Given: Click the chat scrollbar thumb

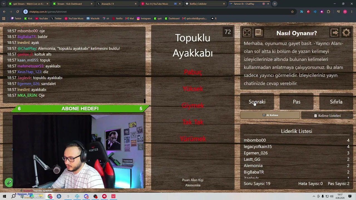Looking at the screenshot, I should click(145, 101).
